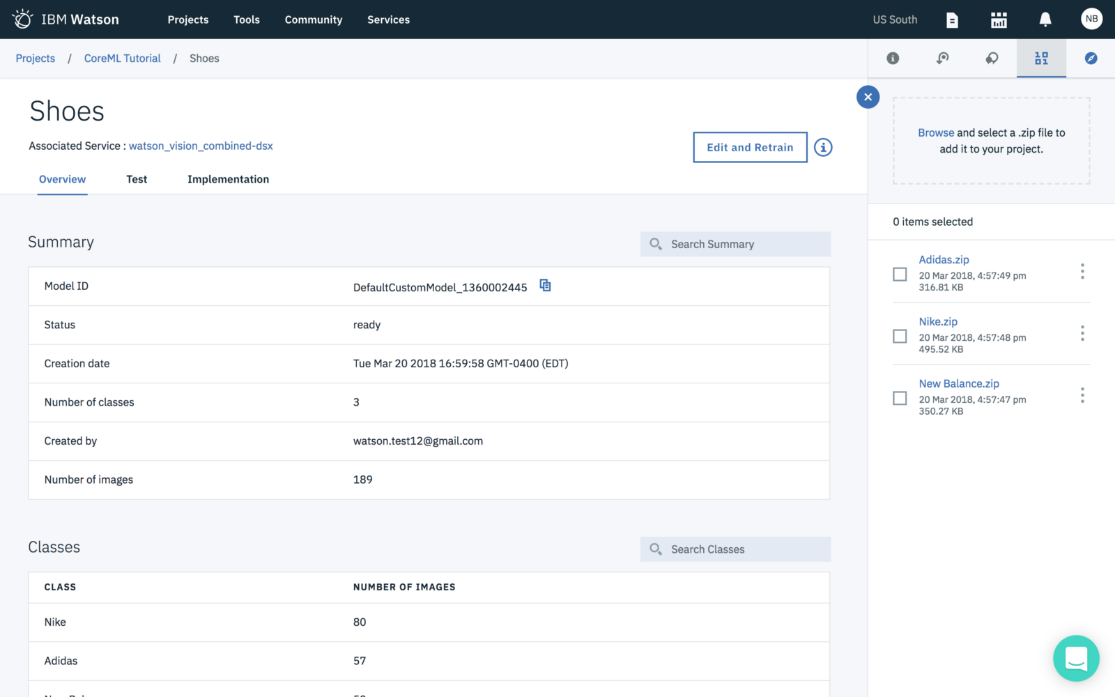Click the document icon in the top bar
The width and height of the screenshot is (1115, 697).
click(x=952, y=20)
